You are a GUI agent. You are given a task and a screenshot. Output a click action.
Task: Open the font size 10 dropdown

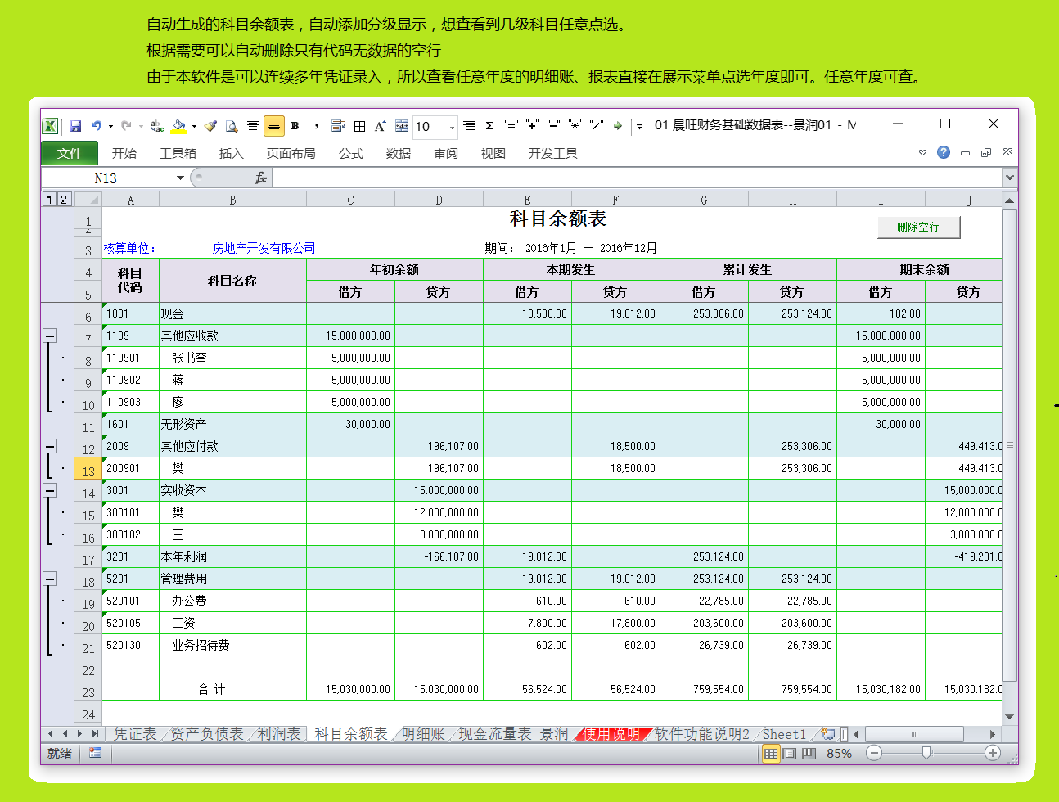[452, 127]
